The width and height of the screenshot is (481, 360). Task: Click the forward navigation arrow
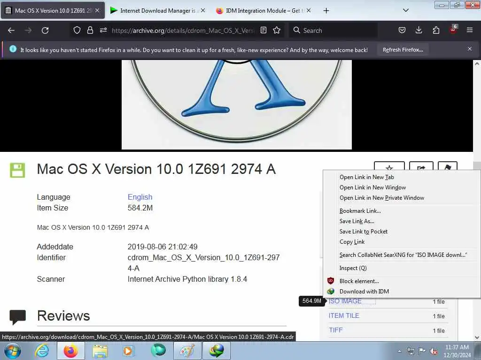point(28,30)
